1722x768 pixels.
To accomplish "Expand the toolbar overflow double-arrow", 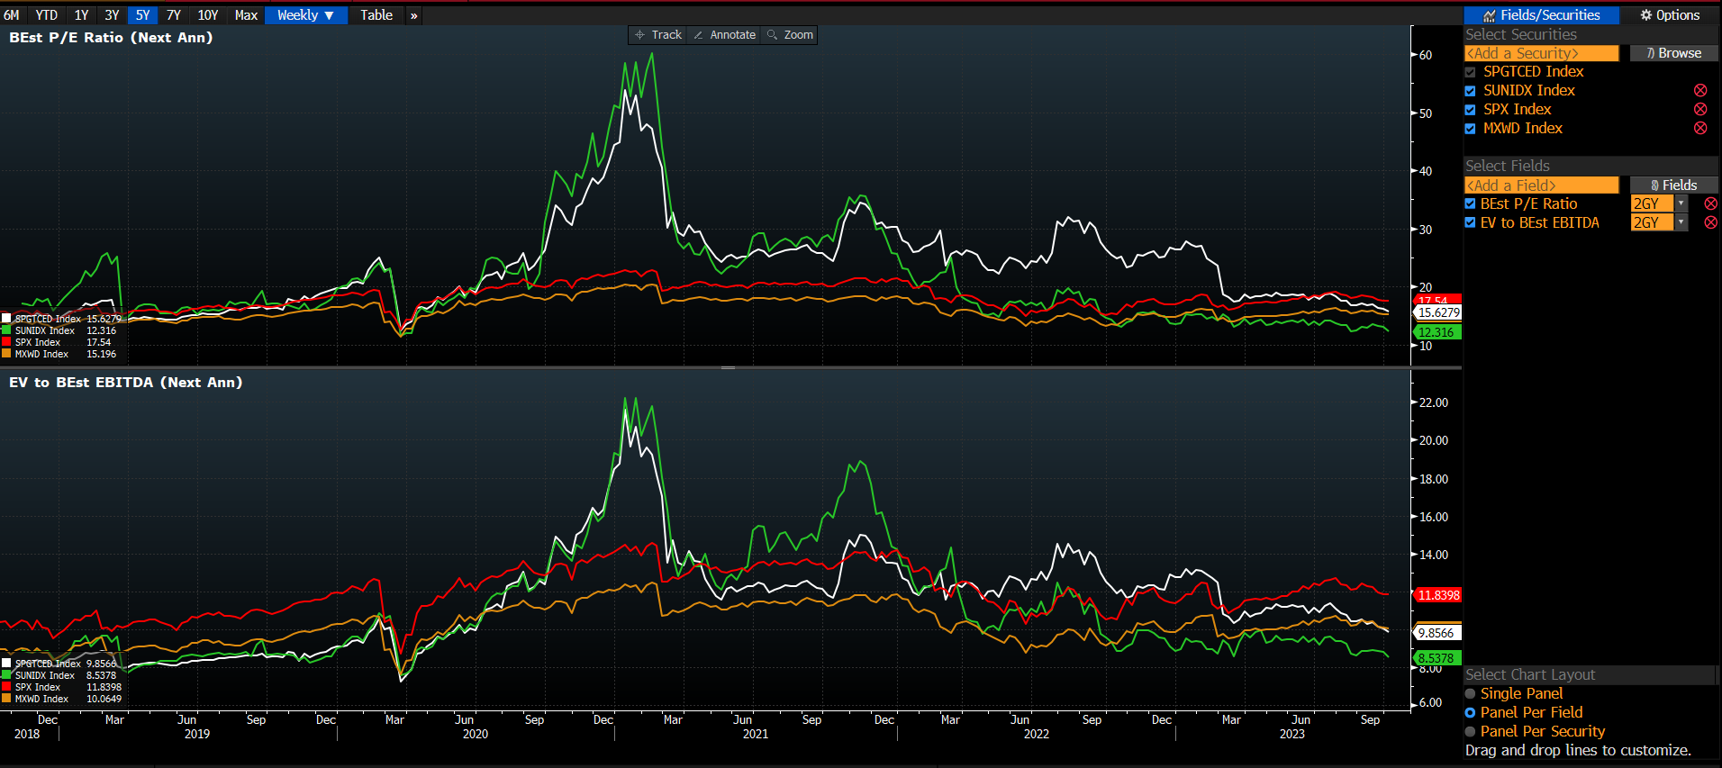I will [x=413, y=15].
